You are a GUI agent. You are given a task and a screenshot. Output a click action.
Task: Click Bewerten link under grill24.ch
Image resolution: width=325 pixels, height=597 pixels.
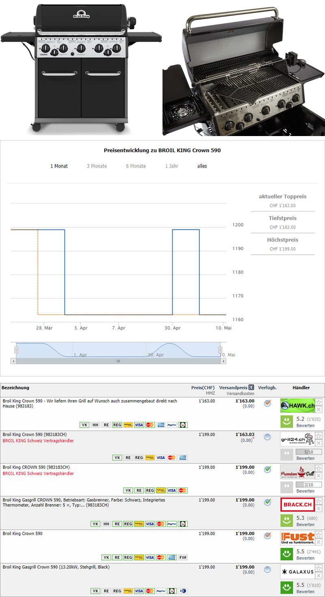(x=305, y=458)
